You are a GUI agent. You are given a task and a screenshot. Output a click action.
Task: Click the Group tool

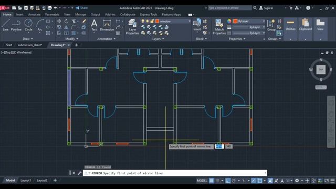(x=271, y=25)
